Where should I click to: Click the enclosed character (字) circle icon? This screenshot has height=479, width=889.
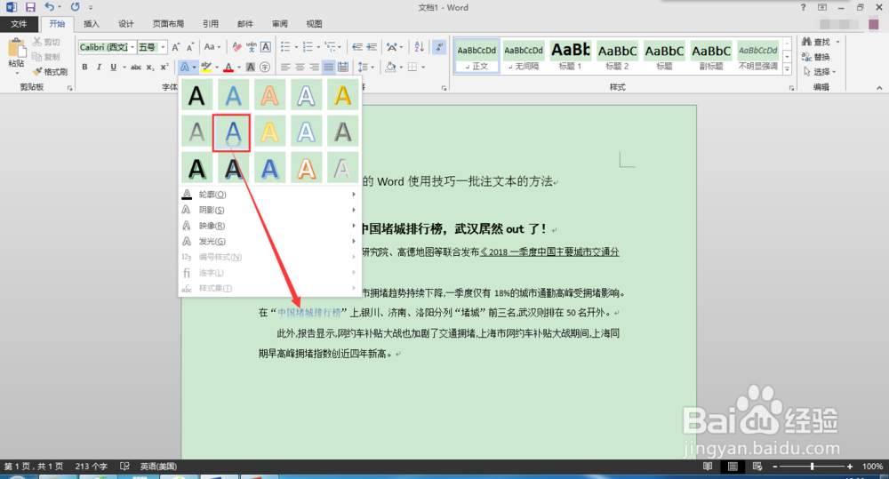point(265,67)
